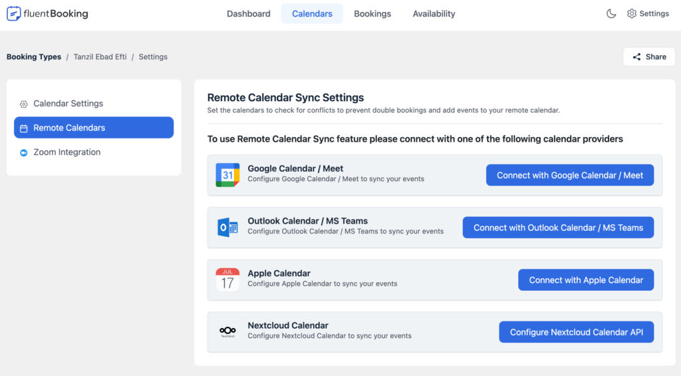
Task: Configure Nextcloud Calendar API
Action: pyautogui.click(x=577, y=332)
